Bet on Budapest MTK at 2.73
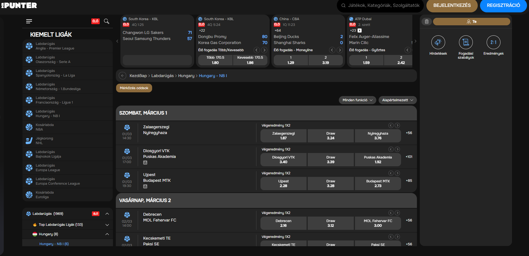This screenshot has width=529, height=256. pyautogui.click(x=378, y=184)
